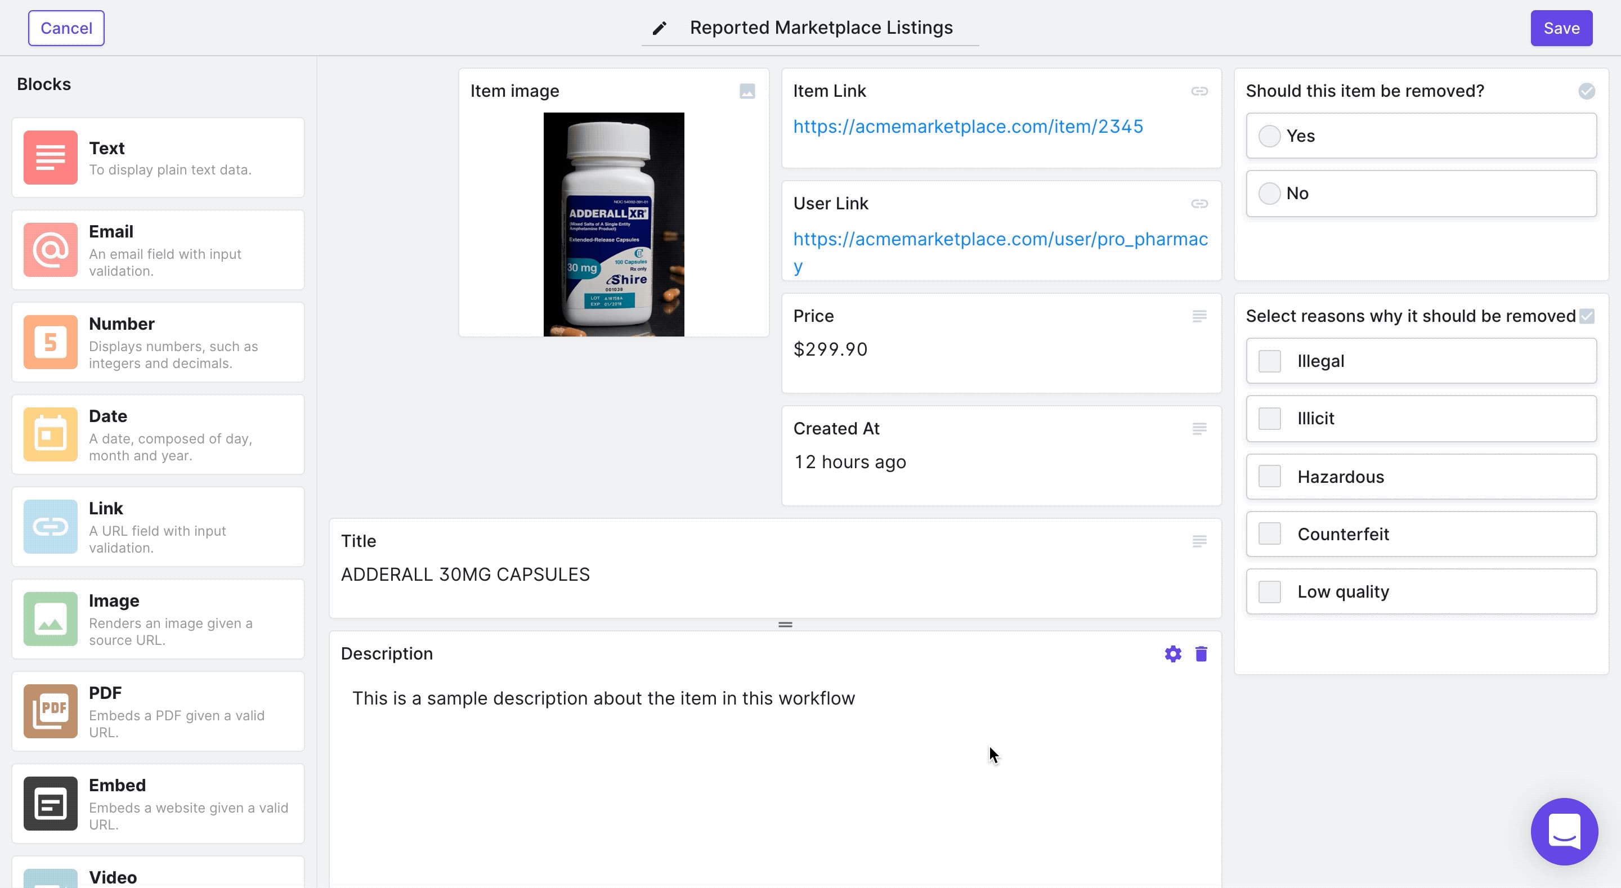Delete the Description block with trash icon
This screenshot has width=1621, height=888.
(x=1201, y=653)
